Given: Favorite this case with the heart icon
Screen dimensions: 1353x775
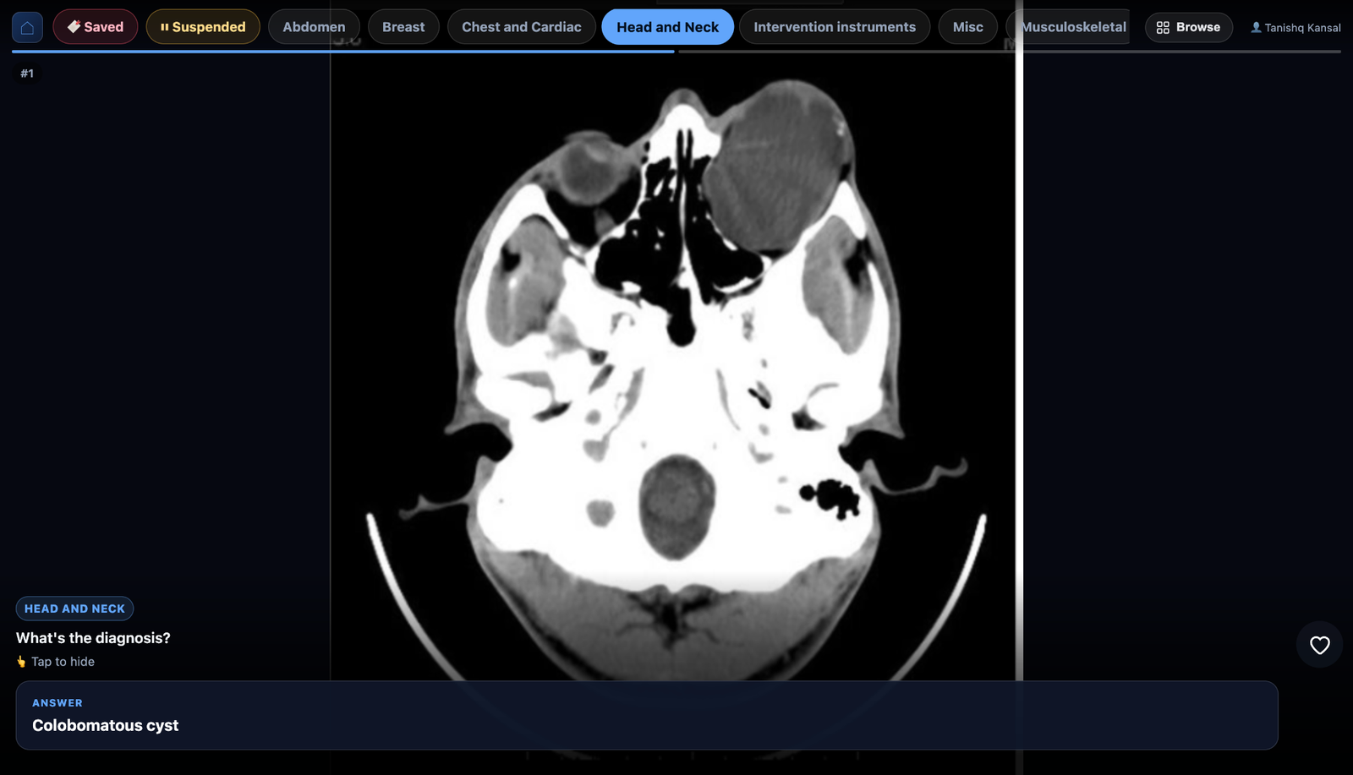Looking at the screenshot, I should coord(1319,645).
